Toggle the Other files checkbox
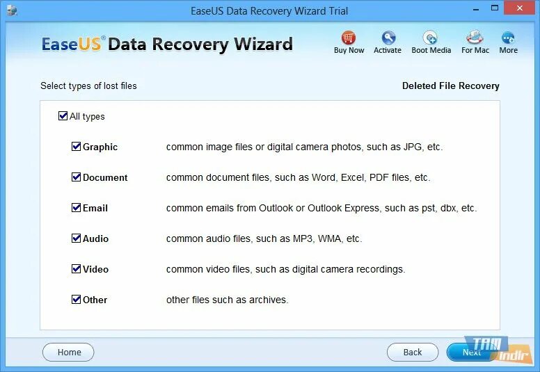The width and height of the screenshot is (540, 372). click(x=76, y=300)
